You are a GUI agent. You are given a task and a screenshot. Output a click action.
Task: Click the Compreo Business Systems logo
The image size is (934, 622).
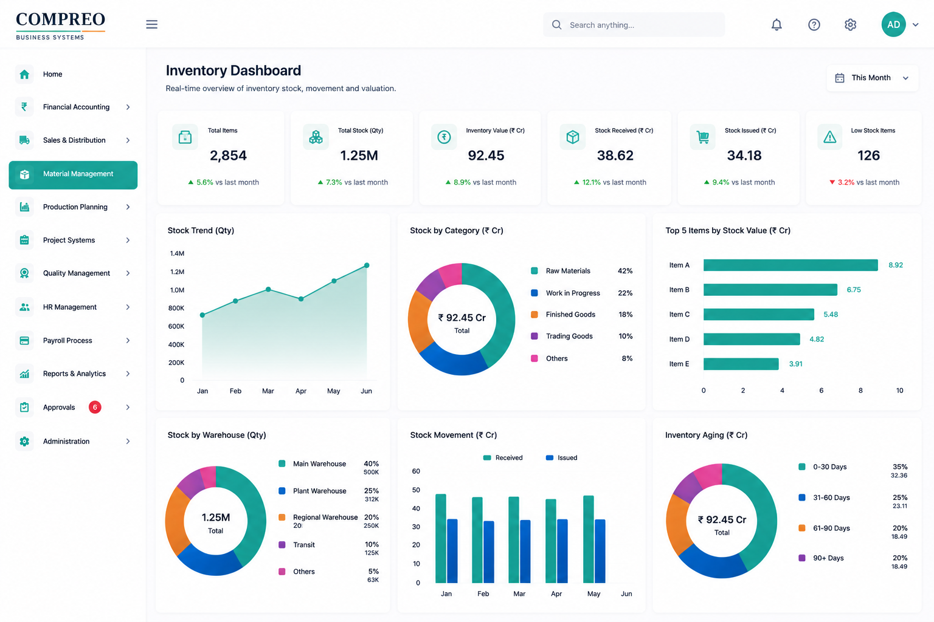click(61, 26)
